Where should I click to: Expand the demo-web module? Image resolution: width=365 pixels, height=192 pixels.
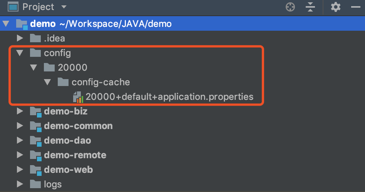(x=20, y=170)
